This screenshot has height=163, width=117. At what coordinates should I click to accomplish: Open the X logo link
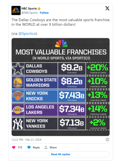[107, 8]
